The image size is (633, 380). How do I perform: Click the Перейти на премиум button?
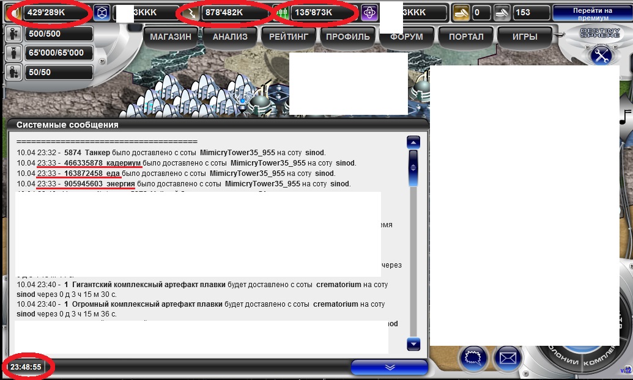click(x=592, y=13)
